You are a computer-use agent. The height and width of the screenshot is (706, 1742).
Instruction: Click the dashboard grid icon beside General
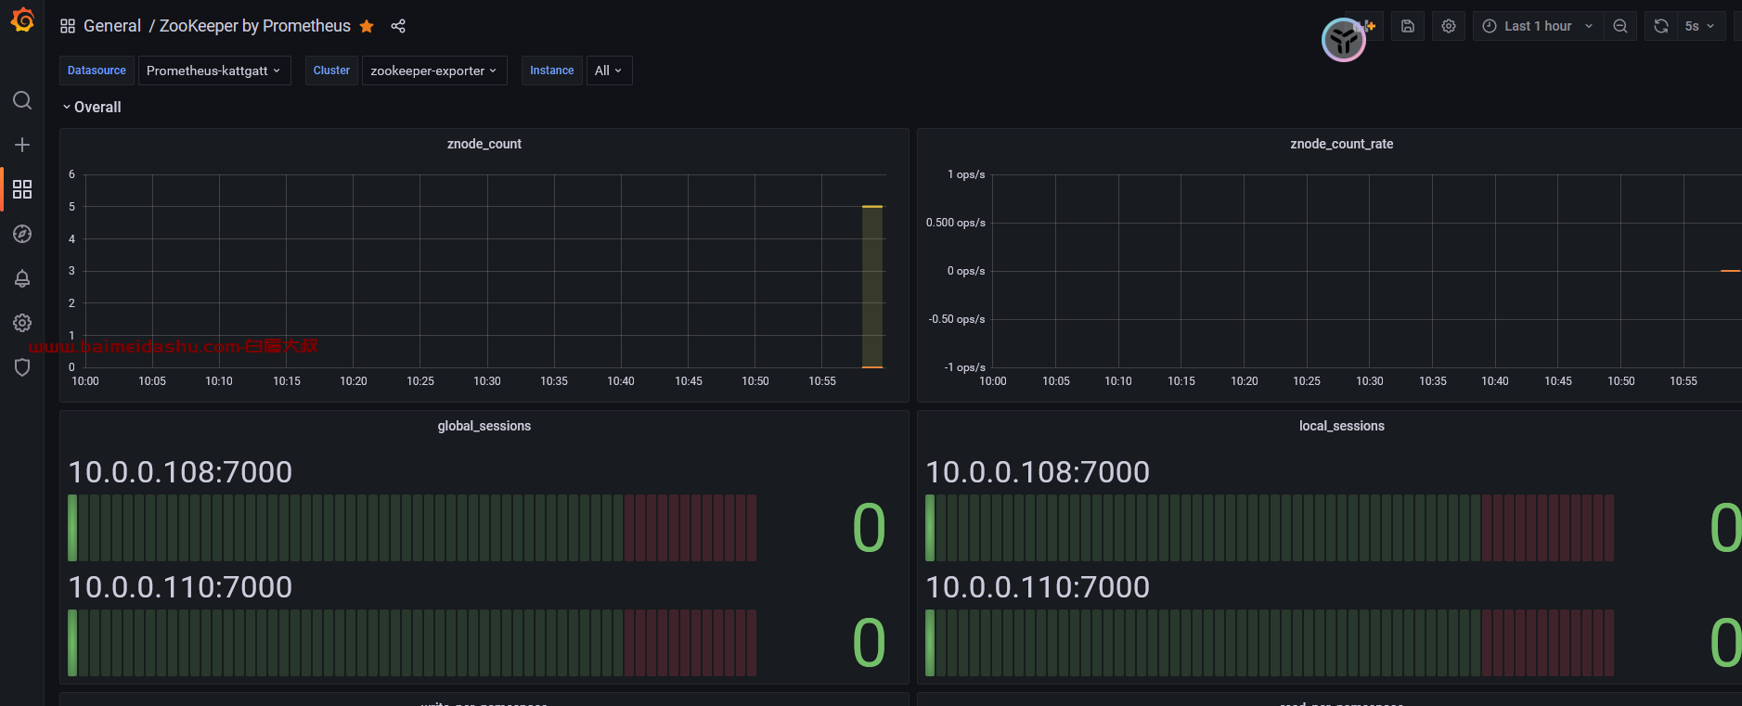pyautogui.click(x=68, y=26)
